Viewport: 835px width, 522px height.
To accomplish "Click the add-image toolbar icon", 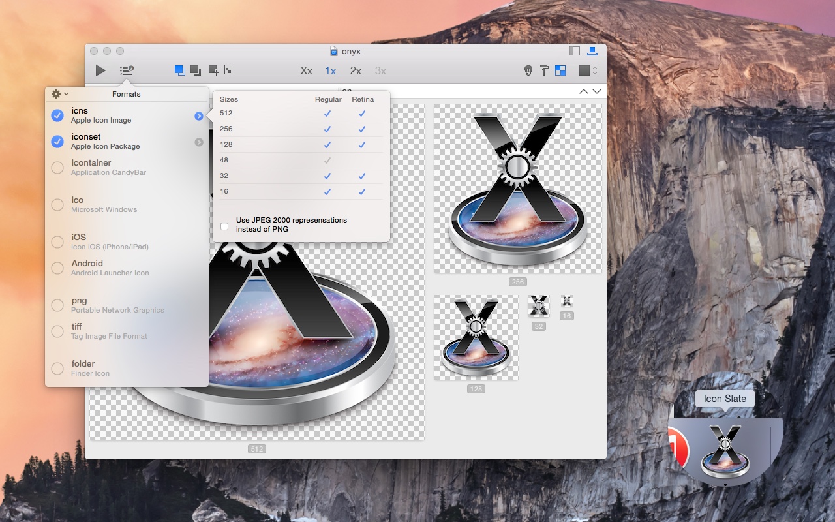I will coord(213,70).
